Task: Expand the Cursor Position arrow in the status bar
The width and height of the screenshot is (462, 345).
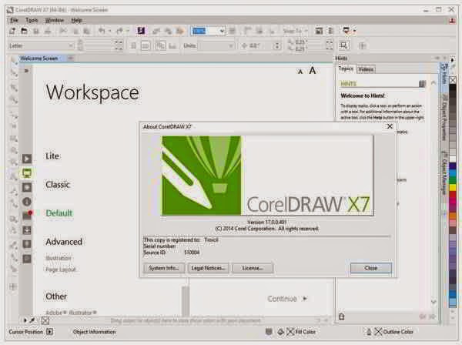Action: [49, 332]
